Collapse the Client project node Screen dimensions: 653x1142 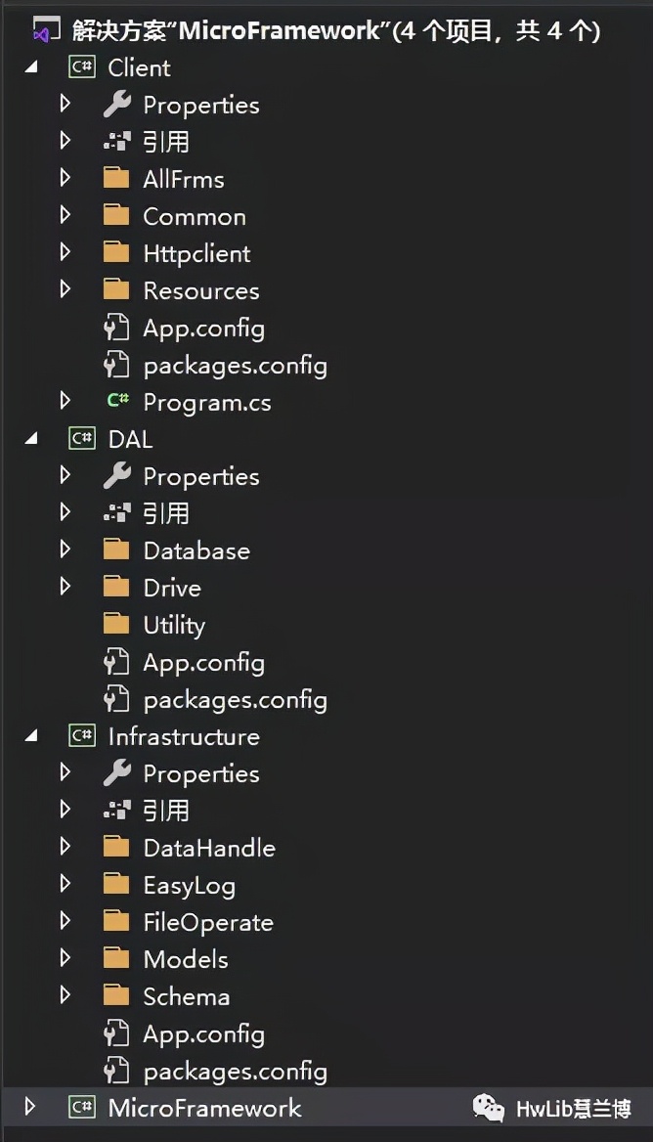tap(31, 67)
